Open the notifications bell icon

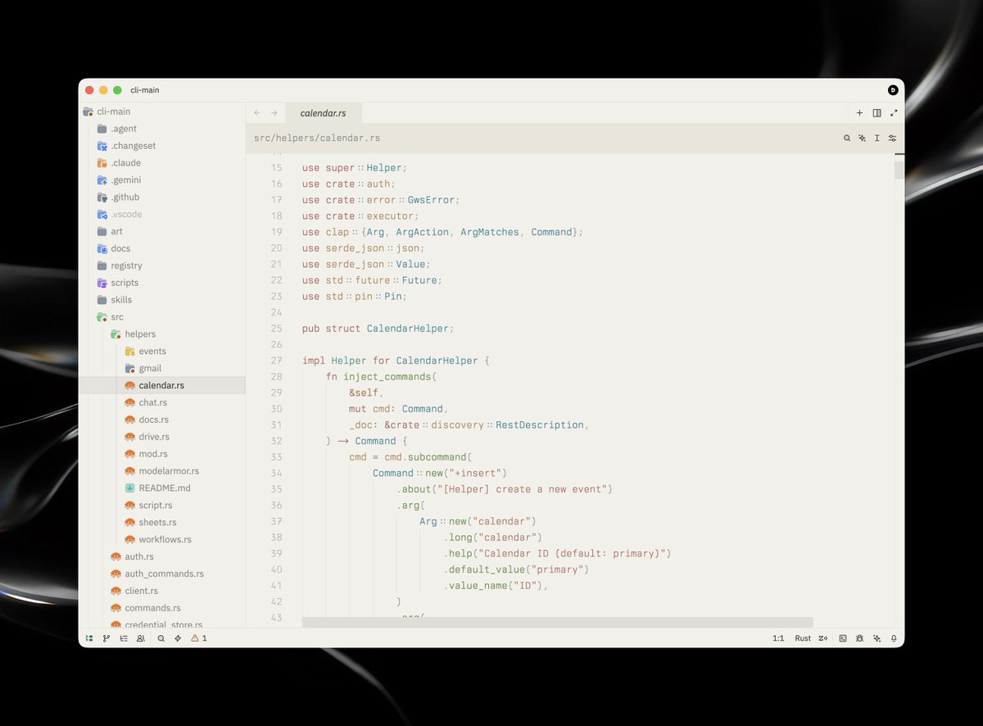894,638
